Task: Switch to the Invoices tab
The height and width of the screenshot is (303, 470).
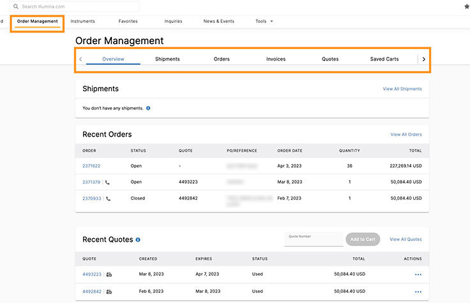Action: click(276, 59)
